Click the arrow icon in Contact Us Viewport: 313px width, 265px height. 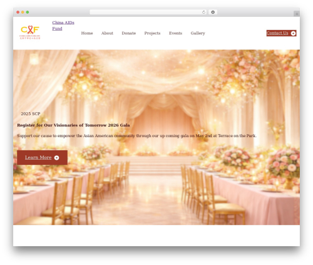coord(293,33)
